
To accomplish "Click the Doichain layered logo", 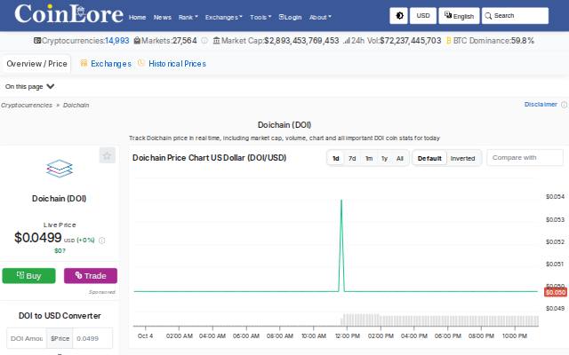I will pyautogui.click(x=60, y=169).
